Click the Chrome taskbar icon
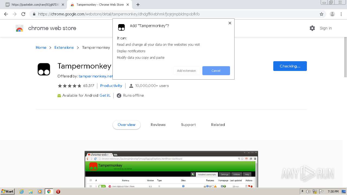347x195 pixels. coord(49,191)
